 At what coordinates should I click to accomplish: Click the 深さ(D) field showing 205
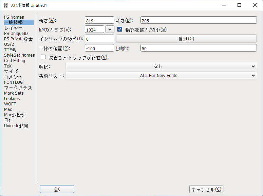199,20
